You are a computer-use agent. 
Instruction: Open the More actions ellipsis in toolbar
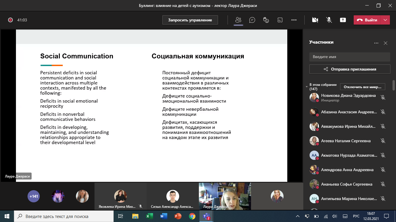[294, 20]
